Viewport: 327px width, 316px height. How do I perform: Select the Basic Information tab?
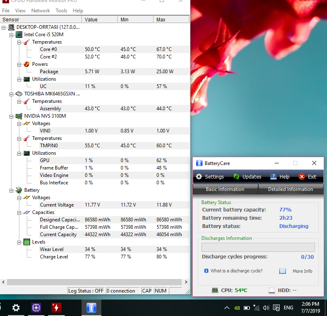pos(225,189)
